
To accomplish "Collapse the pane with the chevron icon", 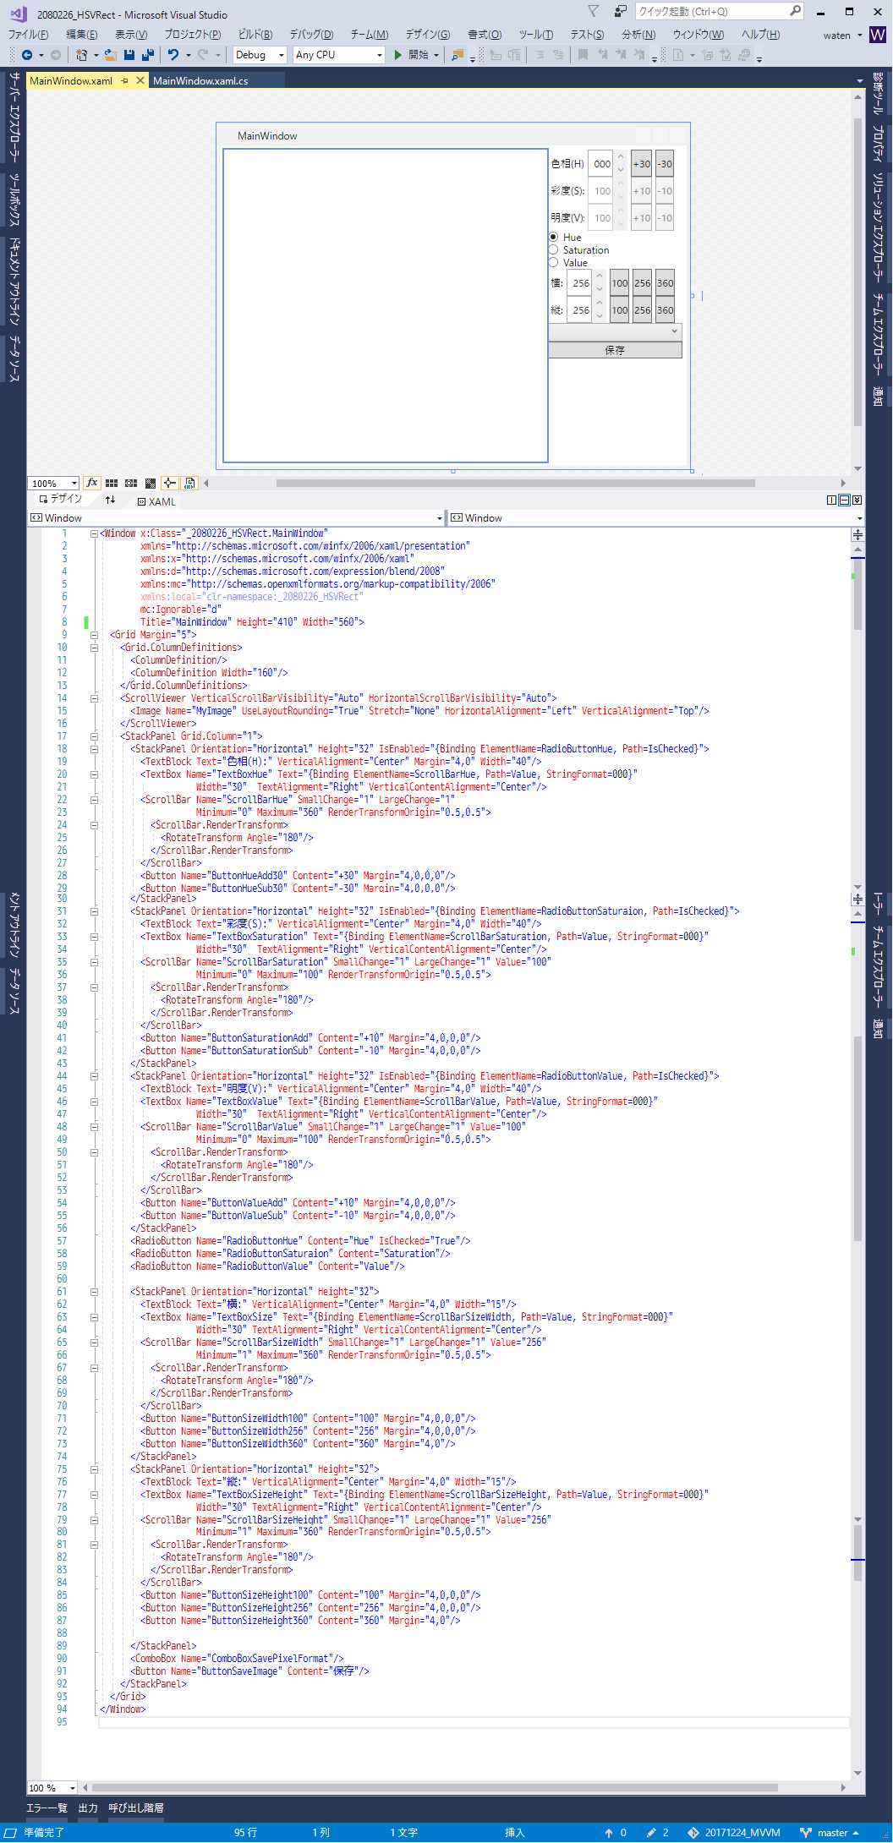I will (x=857, y=500).
